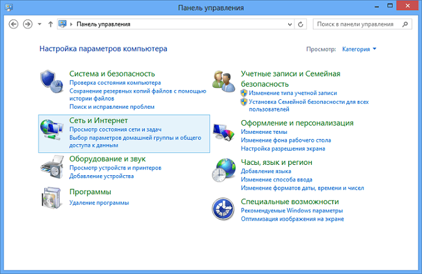Expand the address bar dropdown arrow

[x=289, y=24]
